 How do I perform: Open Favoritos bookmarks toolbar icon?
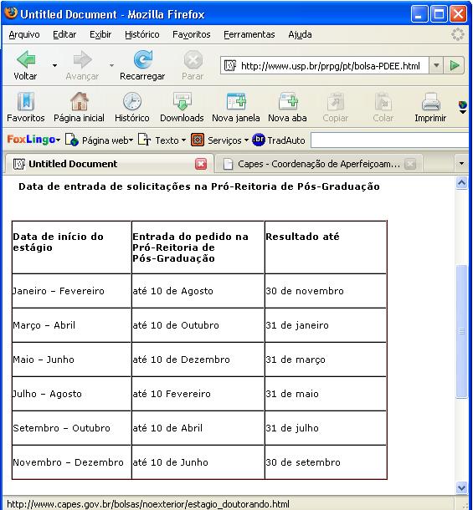tap(26, 101)
